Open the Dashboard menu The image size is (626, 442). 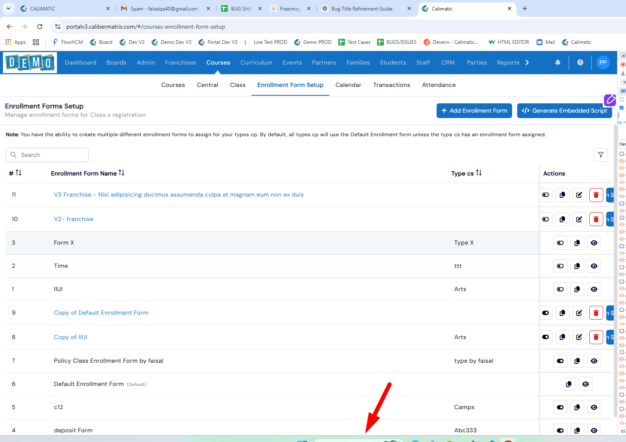pos(81,62)
